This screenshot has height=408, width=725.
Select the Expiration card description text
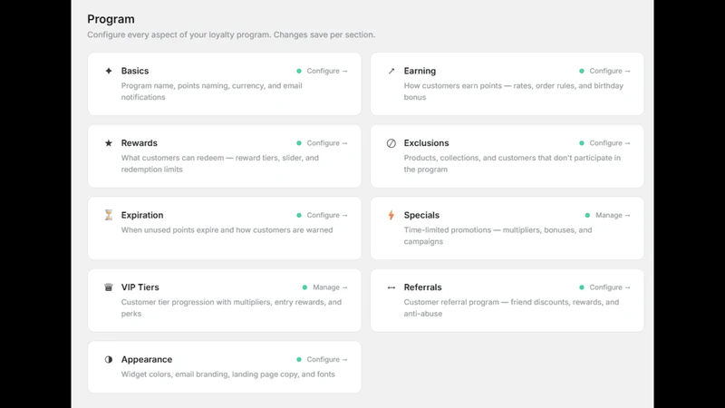click(x=227, y=230)
